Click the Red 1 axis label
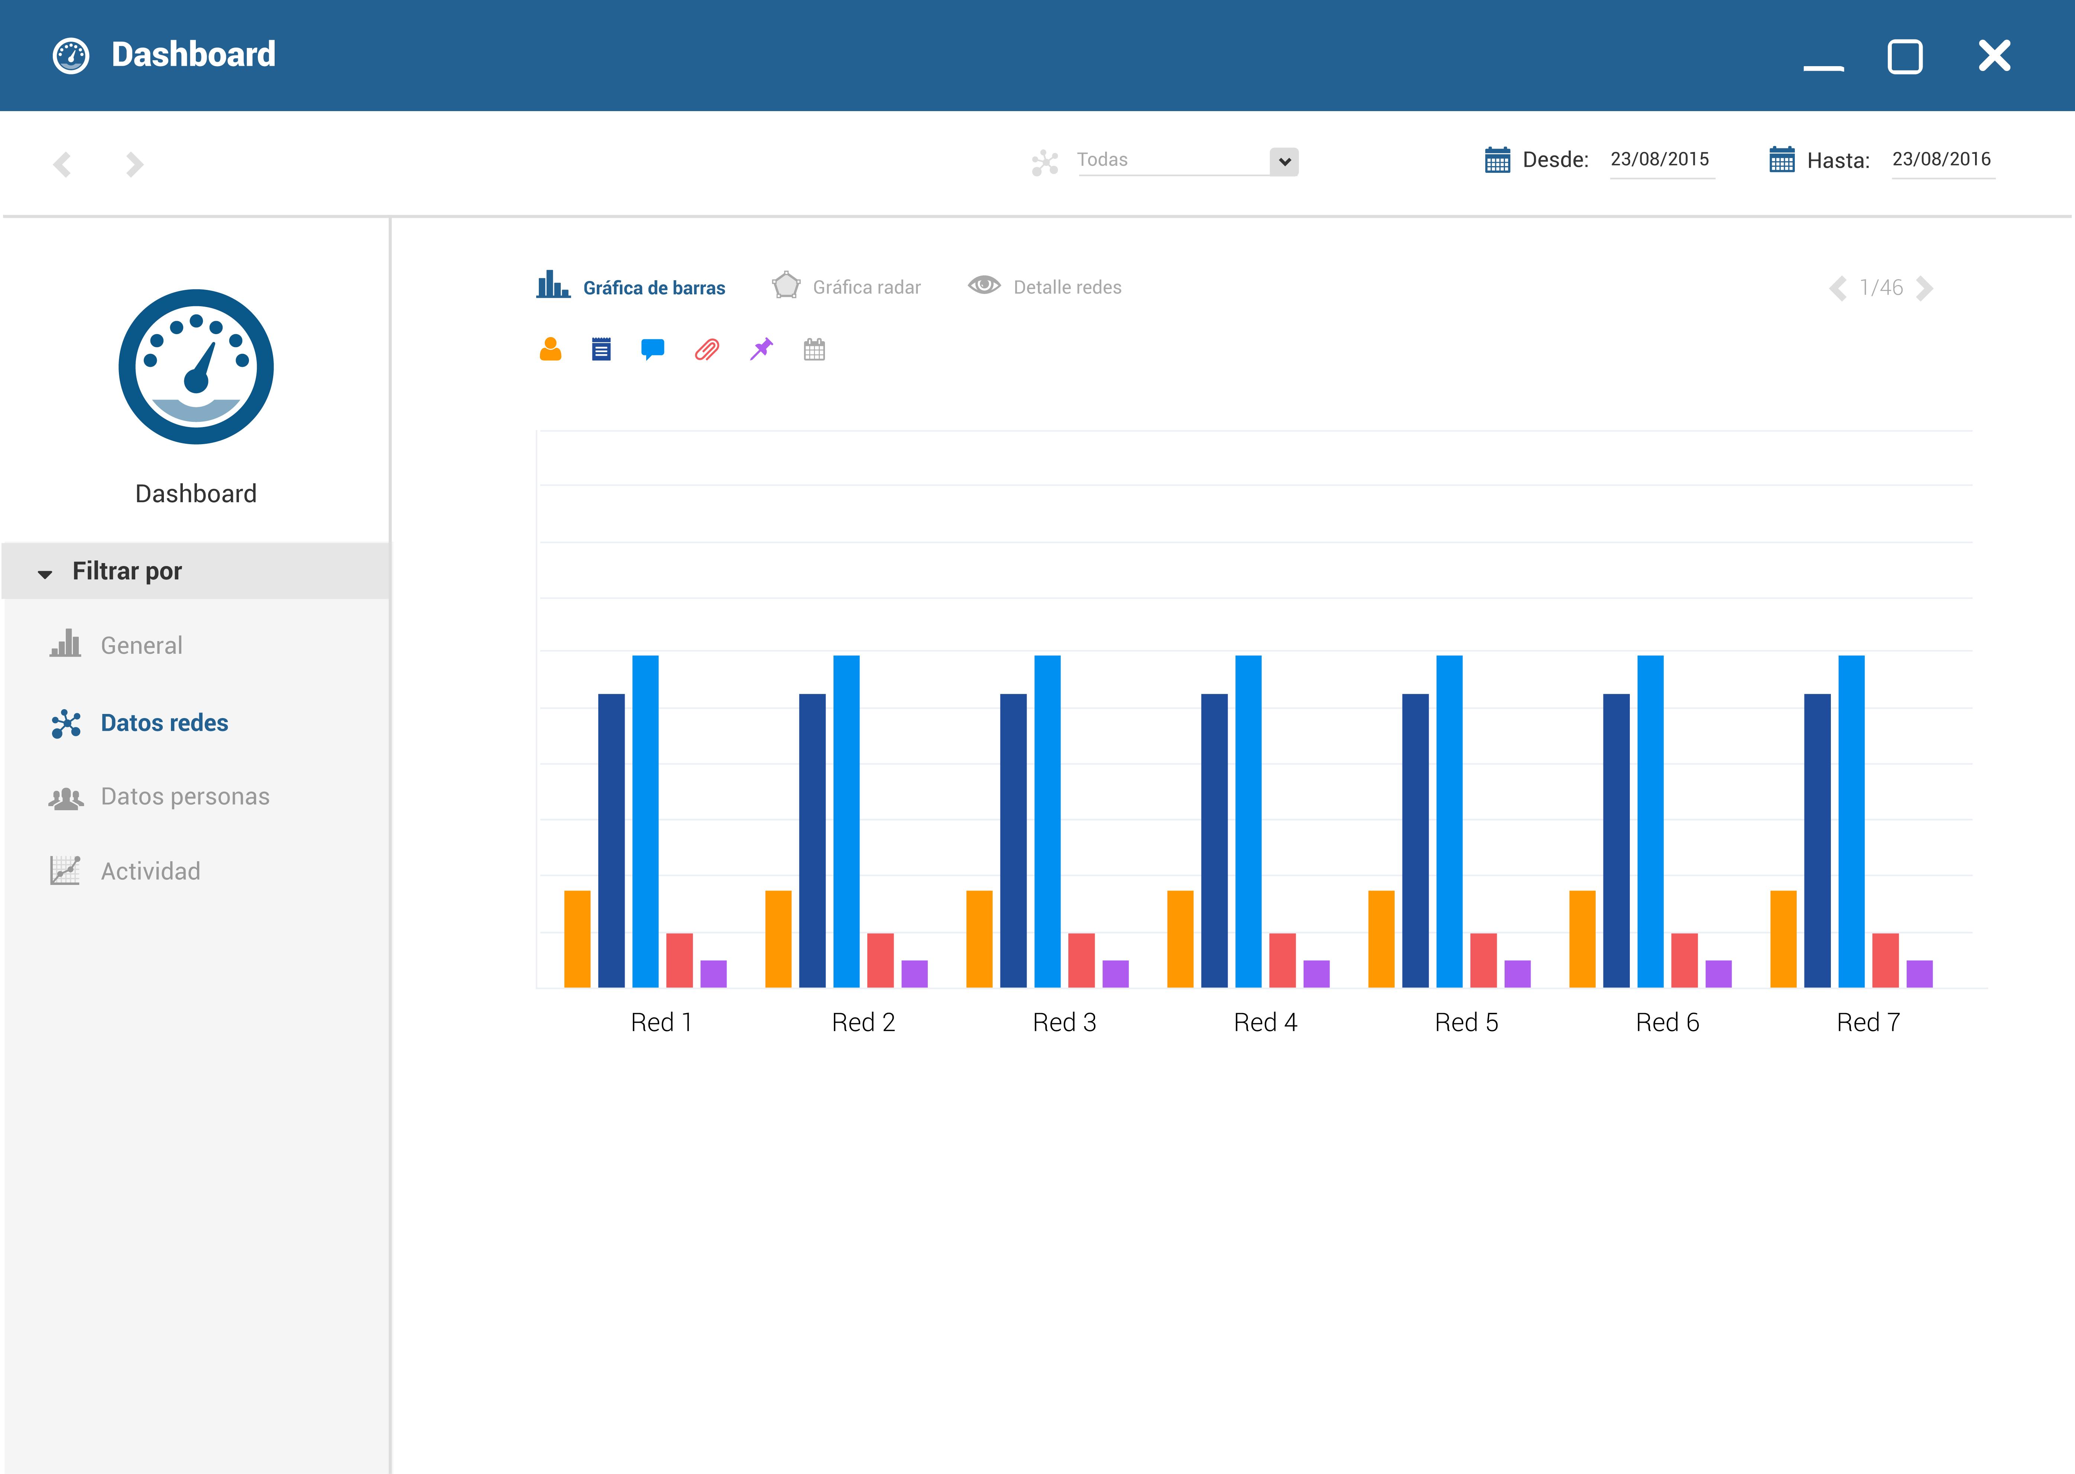This screenshot has height=1474, width=2075. click(x=661, y=1023)
